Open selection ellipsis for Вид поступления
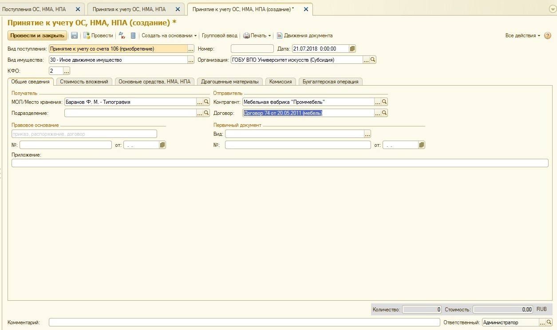The height and width of the screenshot is (330, 557). (x=191, y=49)
